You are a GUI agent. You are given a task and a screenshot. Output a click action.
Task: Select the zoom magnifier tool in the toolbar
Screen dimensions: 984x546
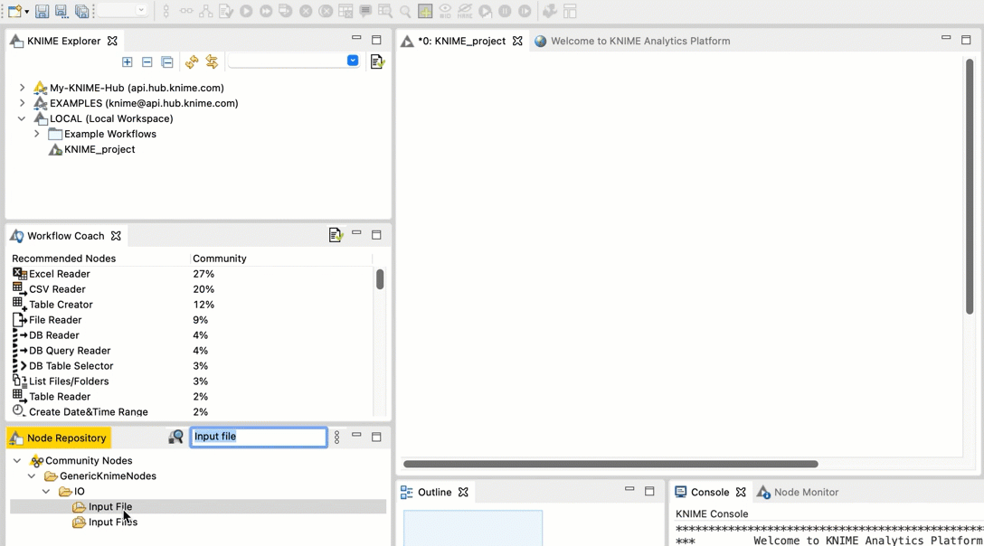[404, 11]
